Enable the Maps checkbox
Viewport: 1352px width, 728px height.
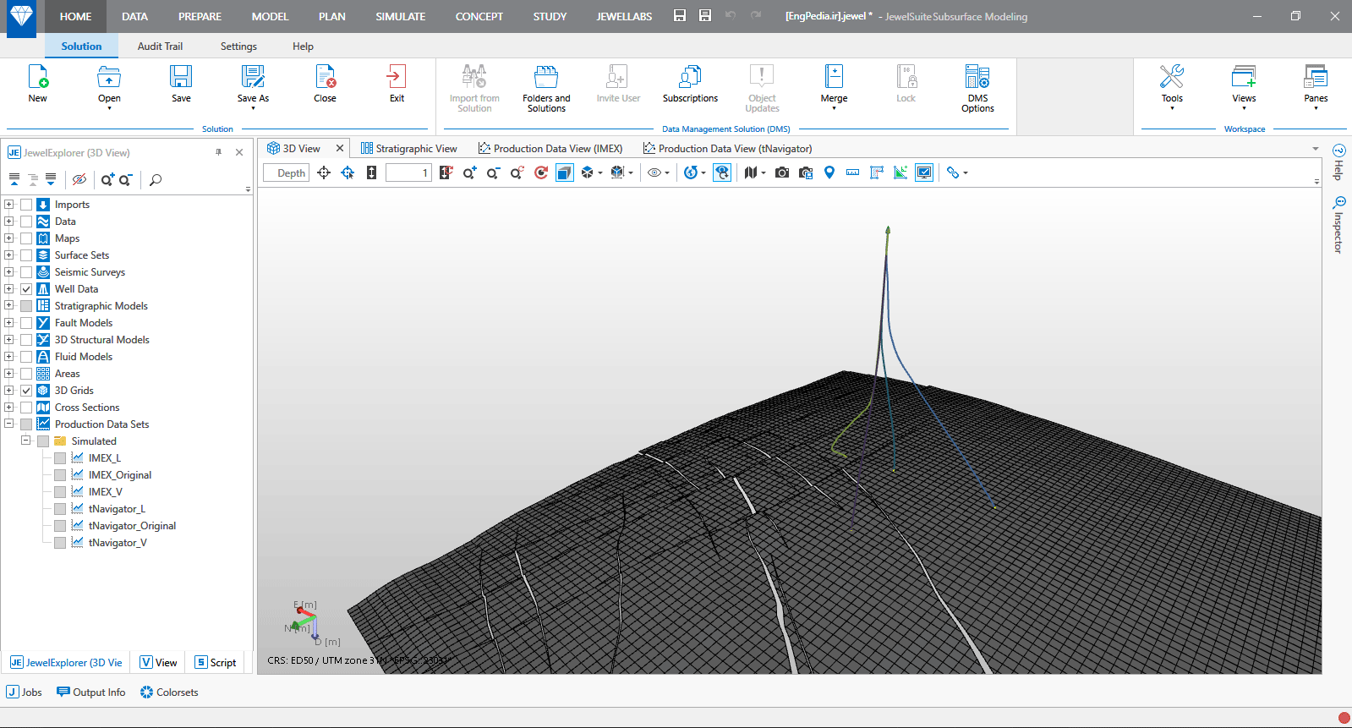pos(26,238)
